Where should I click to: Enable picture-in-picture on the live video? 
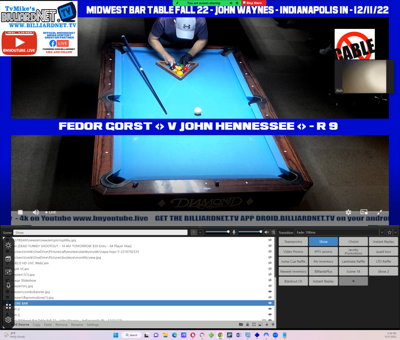pyautogui.click(x=364, y=212)
